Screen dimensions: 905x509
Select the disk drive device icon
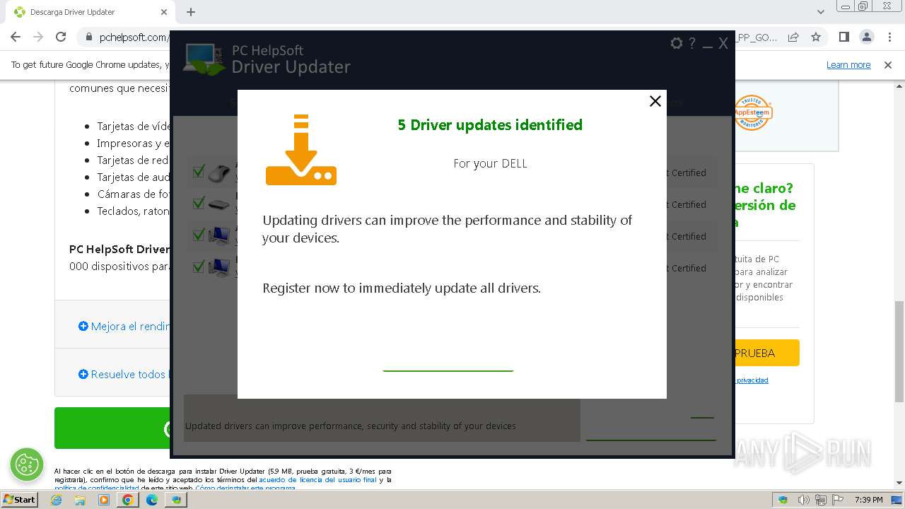click(x=220, y=205)
